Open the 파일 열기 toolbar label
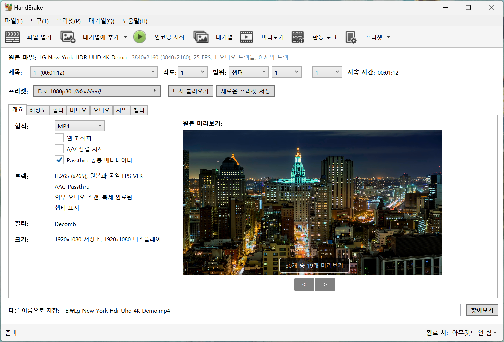The width and height of the screenshot is (504, 342). coord(39,37)
